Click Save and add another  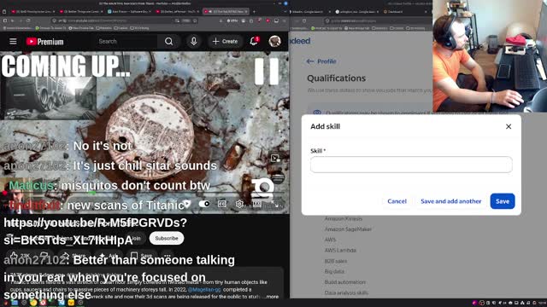click(450, 201)
